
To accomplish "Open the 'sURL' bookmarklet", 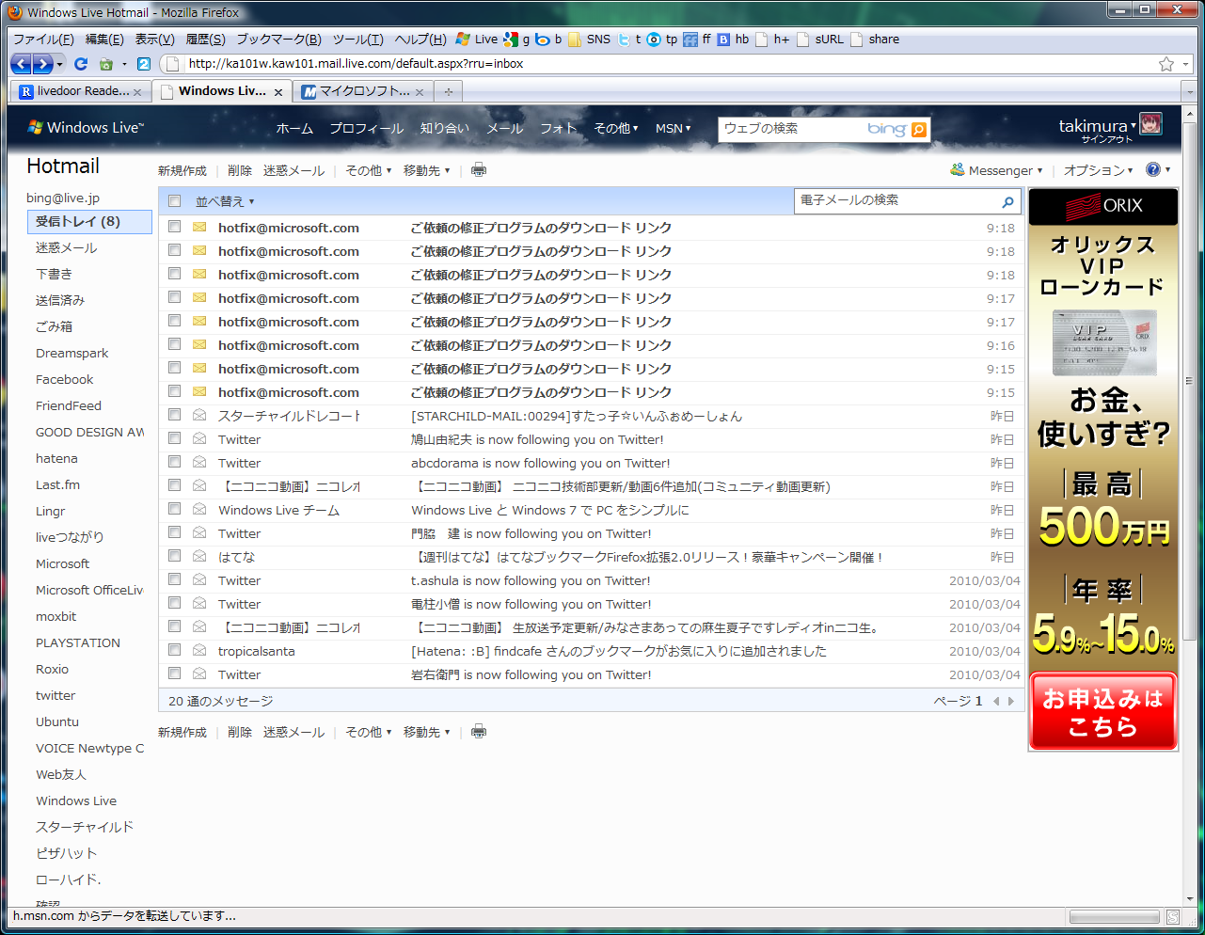I will [820, 40].
